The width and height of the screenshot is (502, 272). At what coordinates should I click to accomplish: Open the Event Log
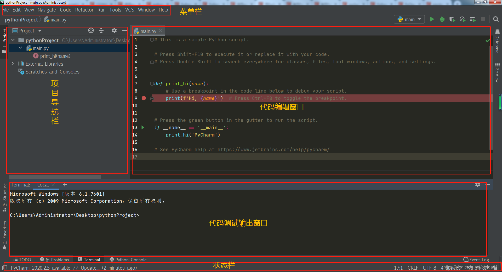click(x=476, y=260)
